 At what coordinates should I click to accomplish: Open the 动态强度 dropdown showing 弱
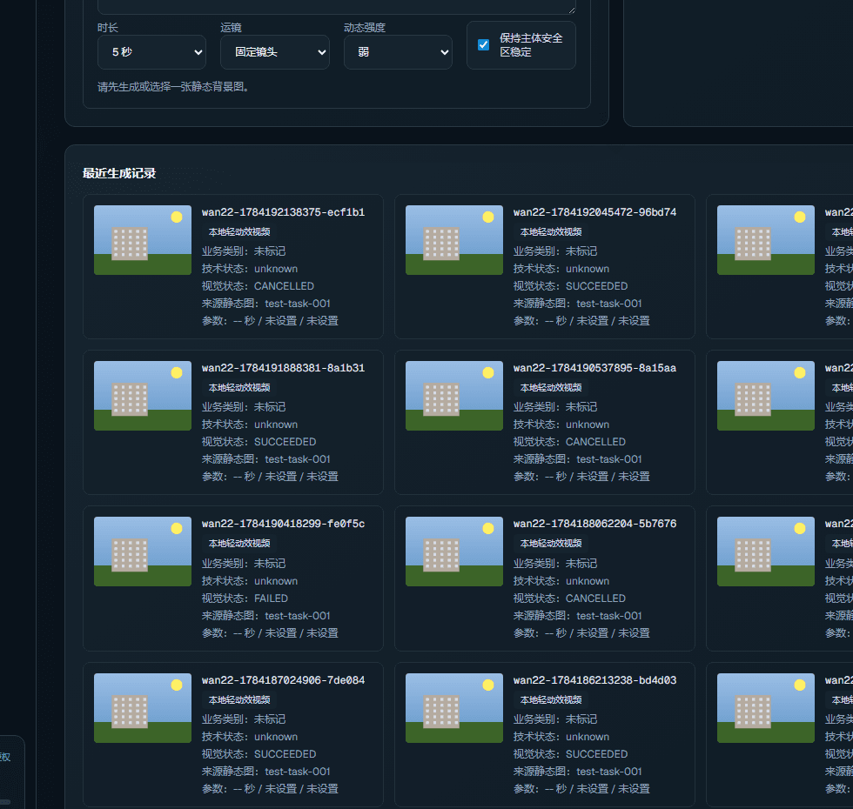[398, 52]
